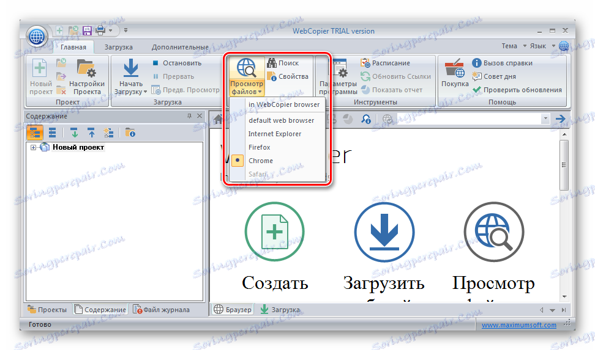Open the Проекты bottom tab
595x350 pixels.
click(47, 310)
